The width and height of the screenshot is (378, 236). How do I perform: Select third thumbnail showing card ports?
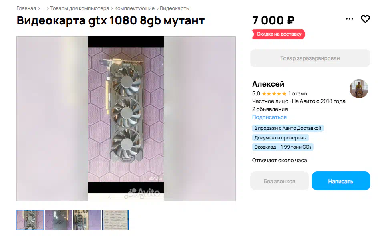tap(87, 220)
